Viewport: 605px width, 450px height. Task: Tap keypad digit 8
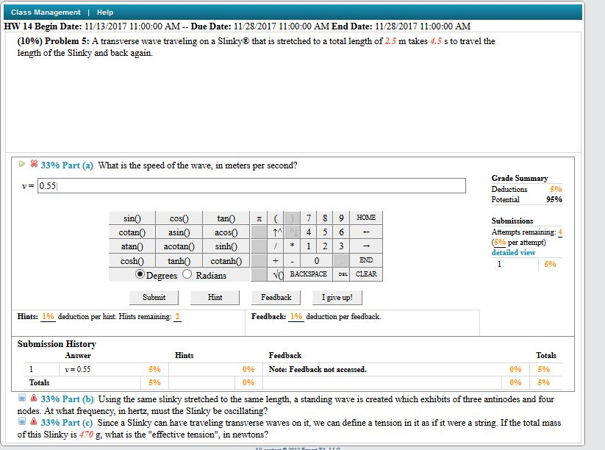coord(325,218)
